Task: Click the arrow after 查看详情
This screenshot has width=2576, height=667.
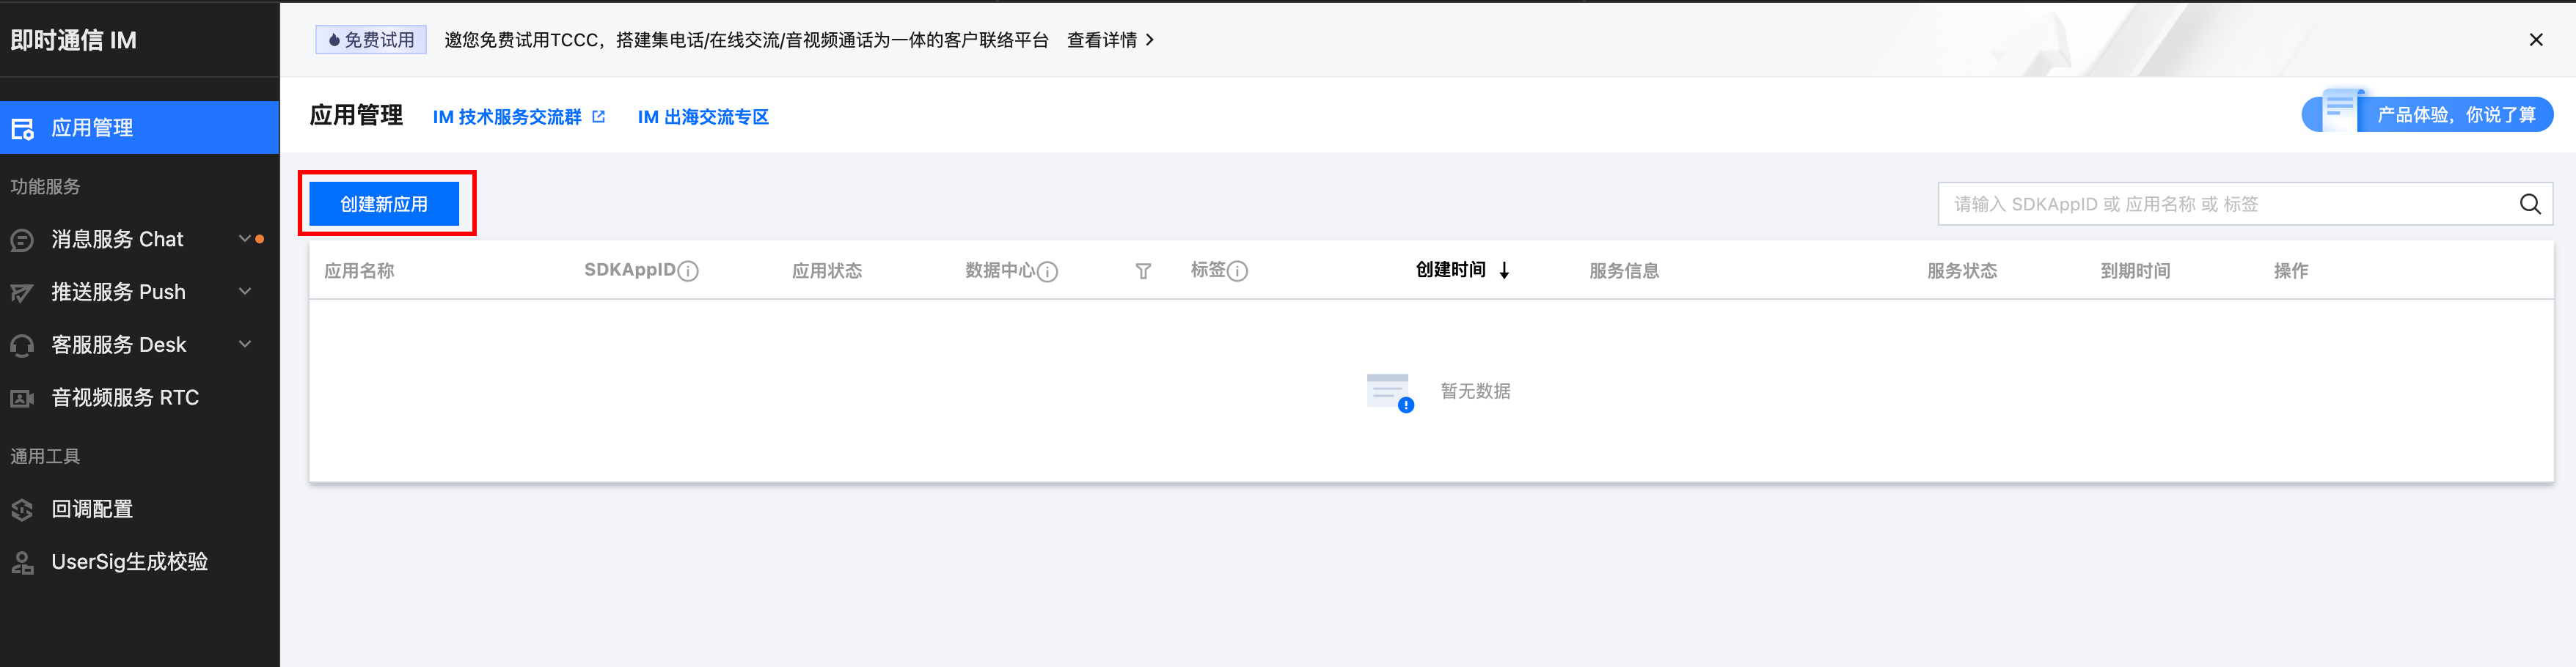Action: [x=1150, y=40]
